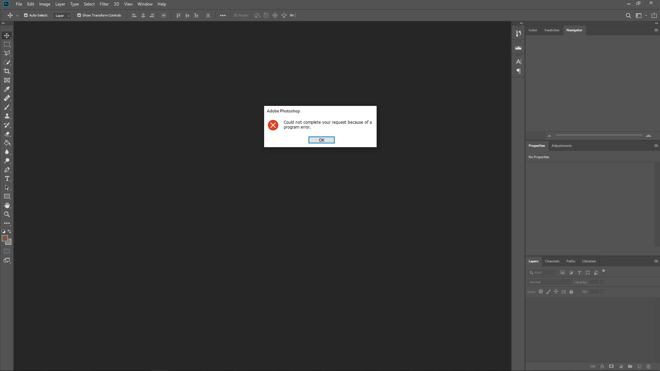Image resolution: width=660 pixels, height=371 pixels.
Task: Select the Move tool
Action: click(x=7, y=35)
